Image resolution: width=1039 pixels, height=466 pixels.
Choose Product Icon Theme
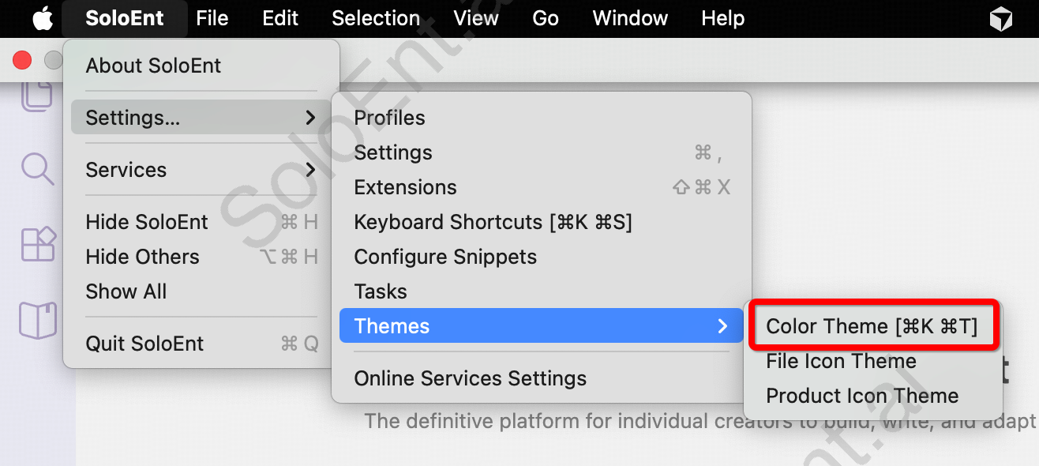pyautogui.click(x=861, y=396)
